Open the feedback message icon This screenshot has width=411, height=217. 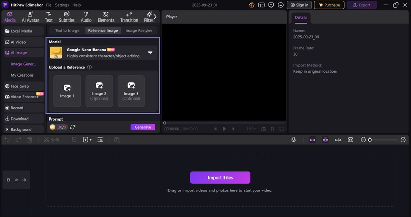[271, 5]
